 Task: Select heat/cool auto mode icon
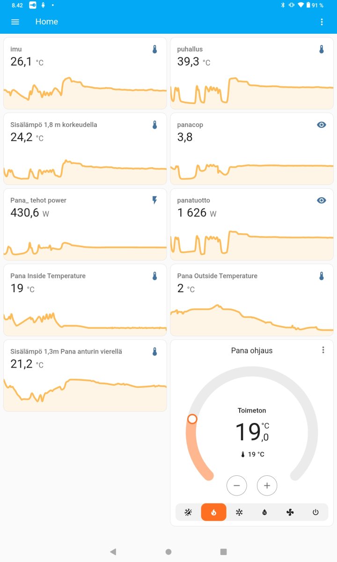pyautogui.click(x=188, y=512)
